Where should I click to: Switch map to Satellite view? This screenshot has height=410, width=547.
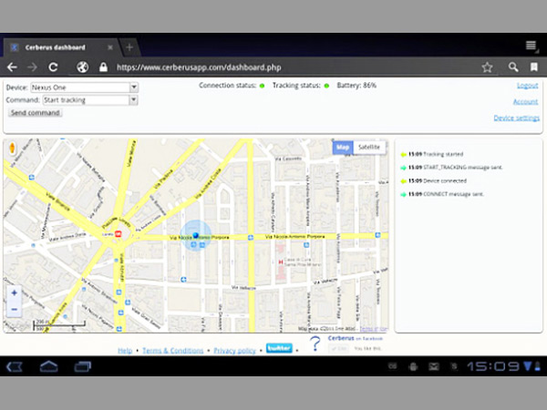tap(369, 147)
